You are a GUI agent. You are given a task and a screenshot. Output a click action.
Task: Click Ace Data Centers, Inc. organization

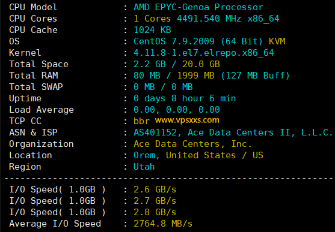[x=192, y=144]
